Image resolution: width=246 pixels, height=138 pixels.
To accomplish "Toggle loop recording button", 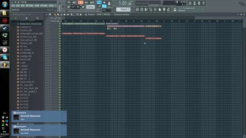I will tap(92, 2).
